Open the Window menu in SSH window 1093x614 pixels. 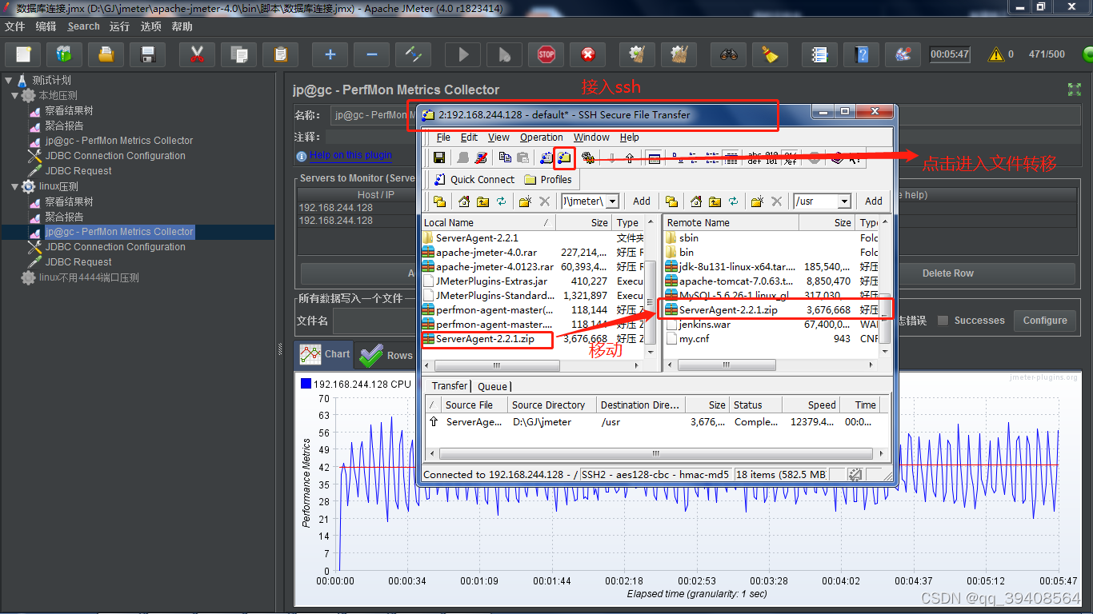[x=591, y=138]
